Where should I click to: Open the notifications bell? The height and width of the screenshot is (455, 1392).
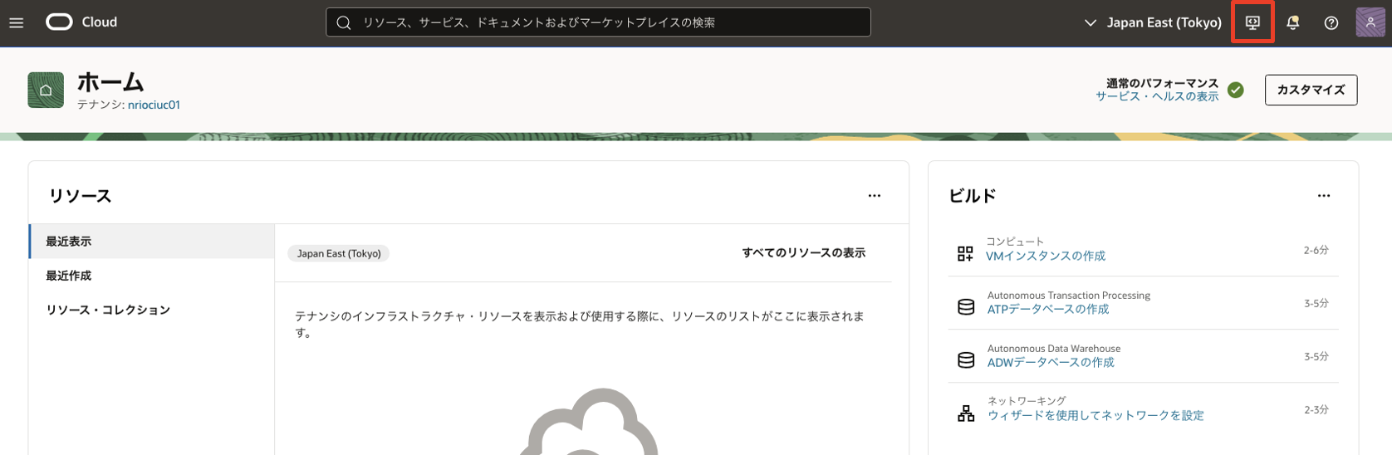coord(1292,22)
